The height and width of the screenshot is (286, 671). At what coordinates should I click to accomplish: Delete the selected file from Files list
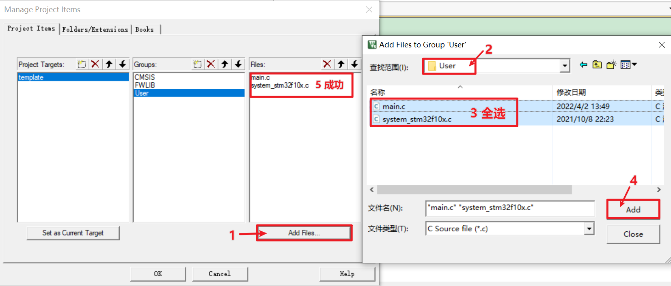point(327,64)
